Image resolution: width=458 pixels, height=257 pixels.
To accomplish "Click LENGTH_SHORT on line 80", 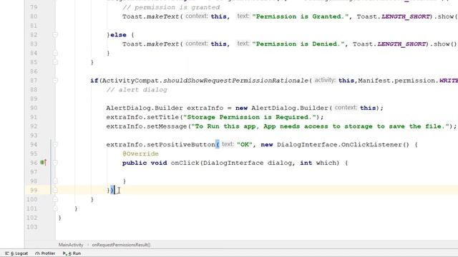I will (406, 16).
